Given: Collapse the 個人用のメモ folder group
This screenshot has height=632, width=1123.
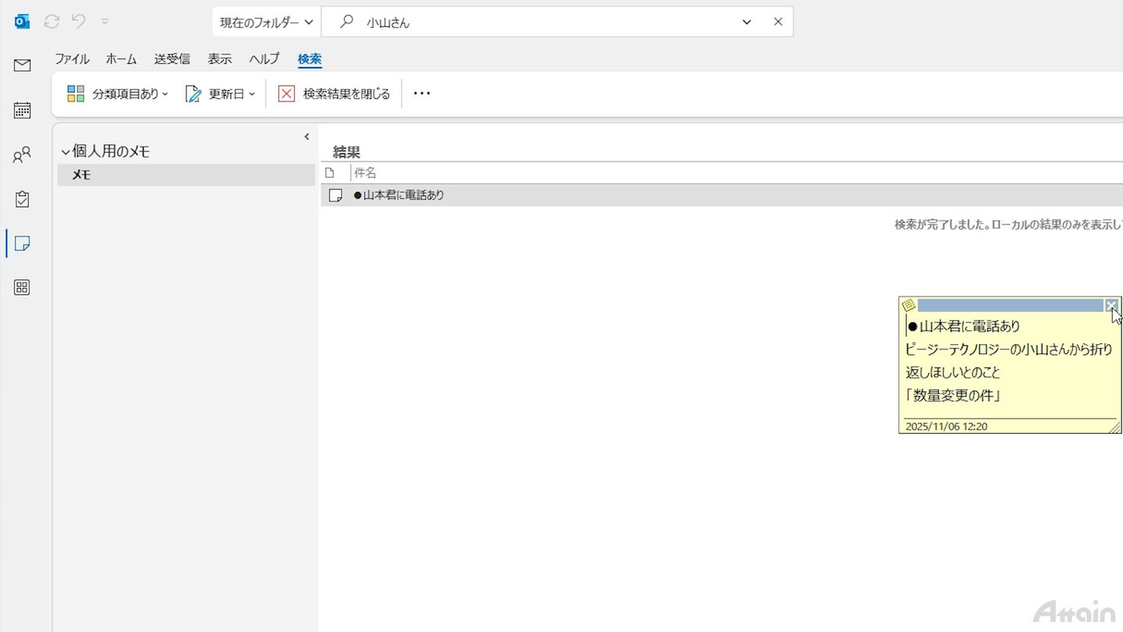Looking at the screenshot, I should (66, 152).
